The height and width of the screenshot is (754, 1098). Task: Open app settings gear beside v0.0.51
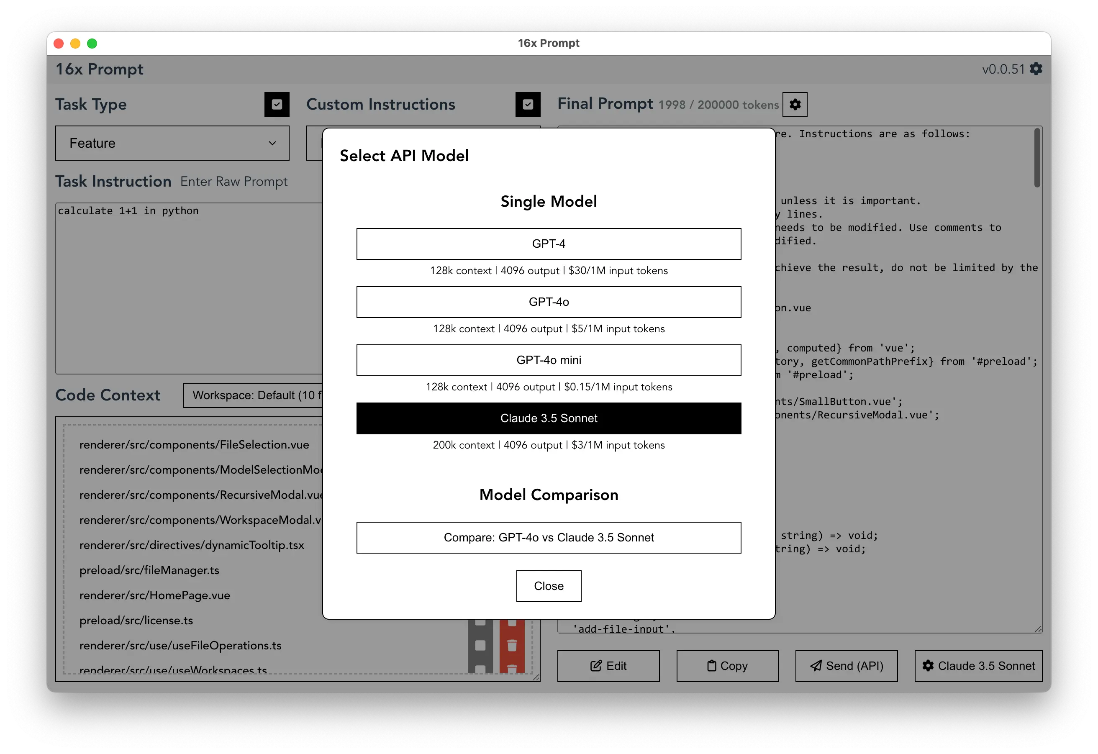(x=1036, y=69)
